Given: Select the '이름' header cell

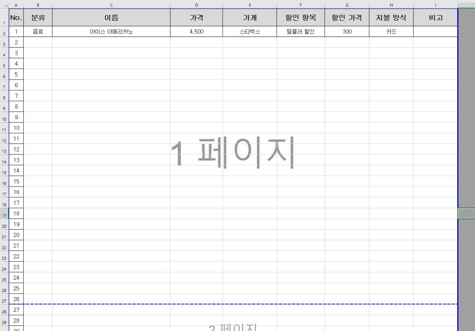Looking at the screenshot, I should click(x=111, y=18).
